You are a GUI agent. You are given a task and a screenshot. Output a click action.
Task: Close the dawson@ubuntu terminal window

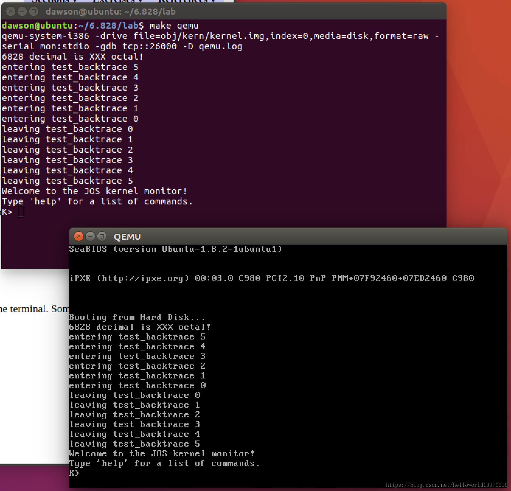coord(11,12)
